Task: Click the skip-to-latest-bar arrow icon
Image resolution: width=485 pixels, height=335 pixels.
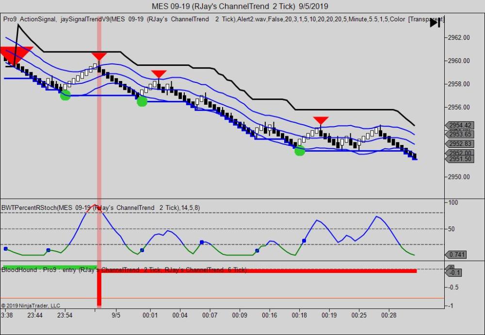Action: [435, 22]
